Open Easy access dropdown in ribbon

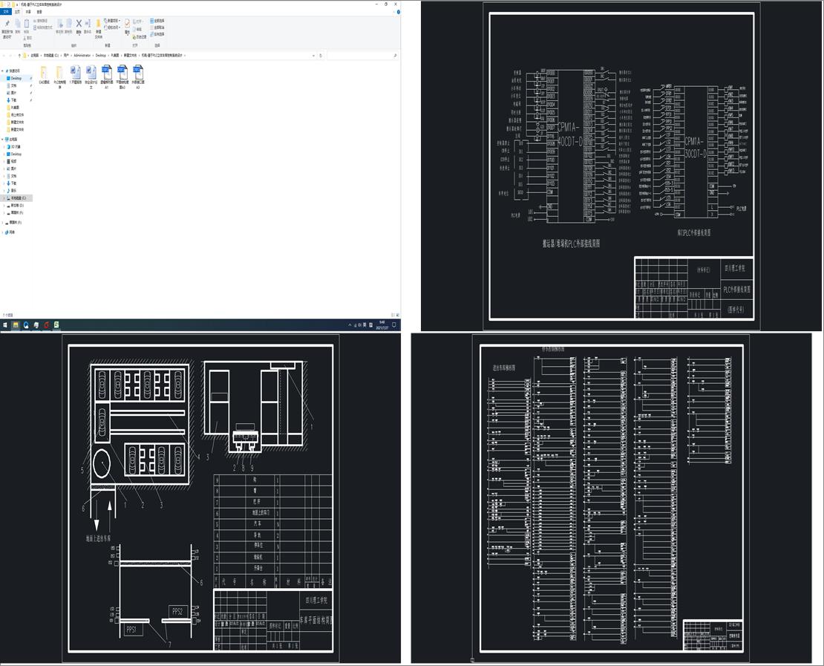tap(112, 27)
